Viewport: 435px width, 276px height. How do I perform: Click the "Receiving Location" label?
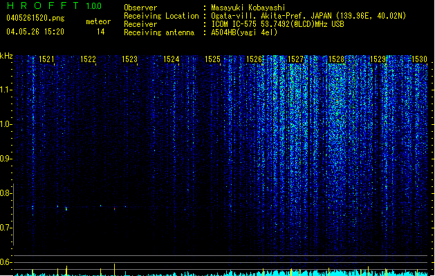coord(161,16)
